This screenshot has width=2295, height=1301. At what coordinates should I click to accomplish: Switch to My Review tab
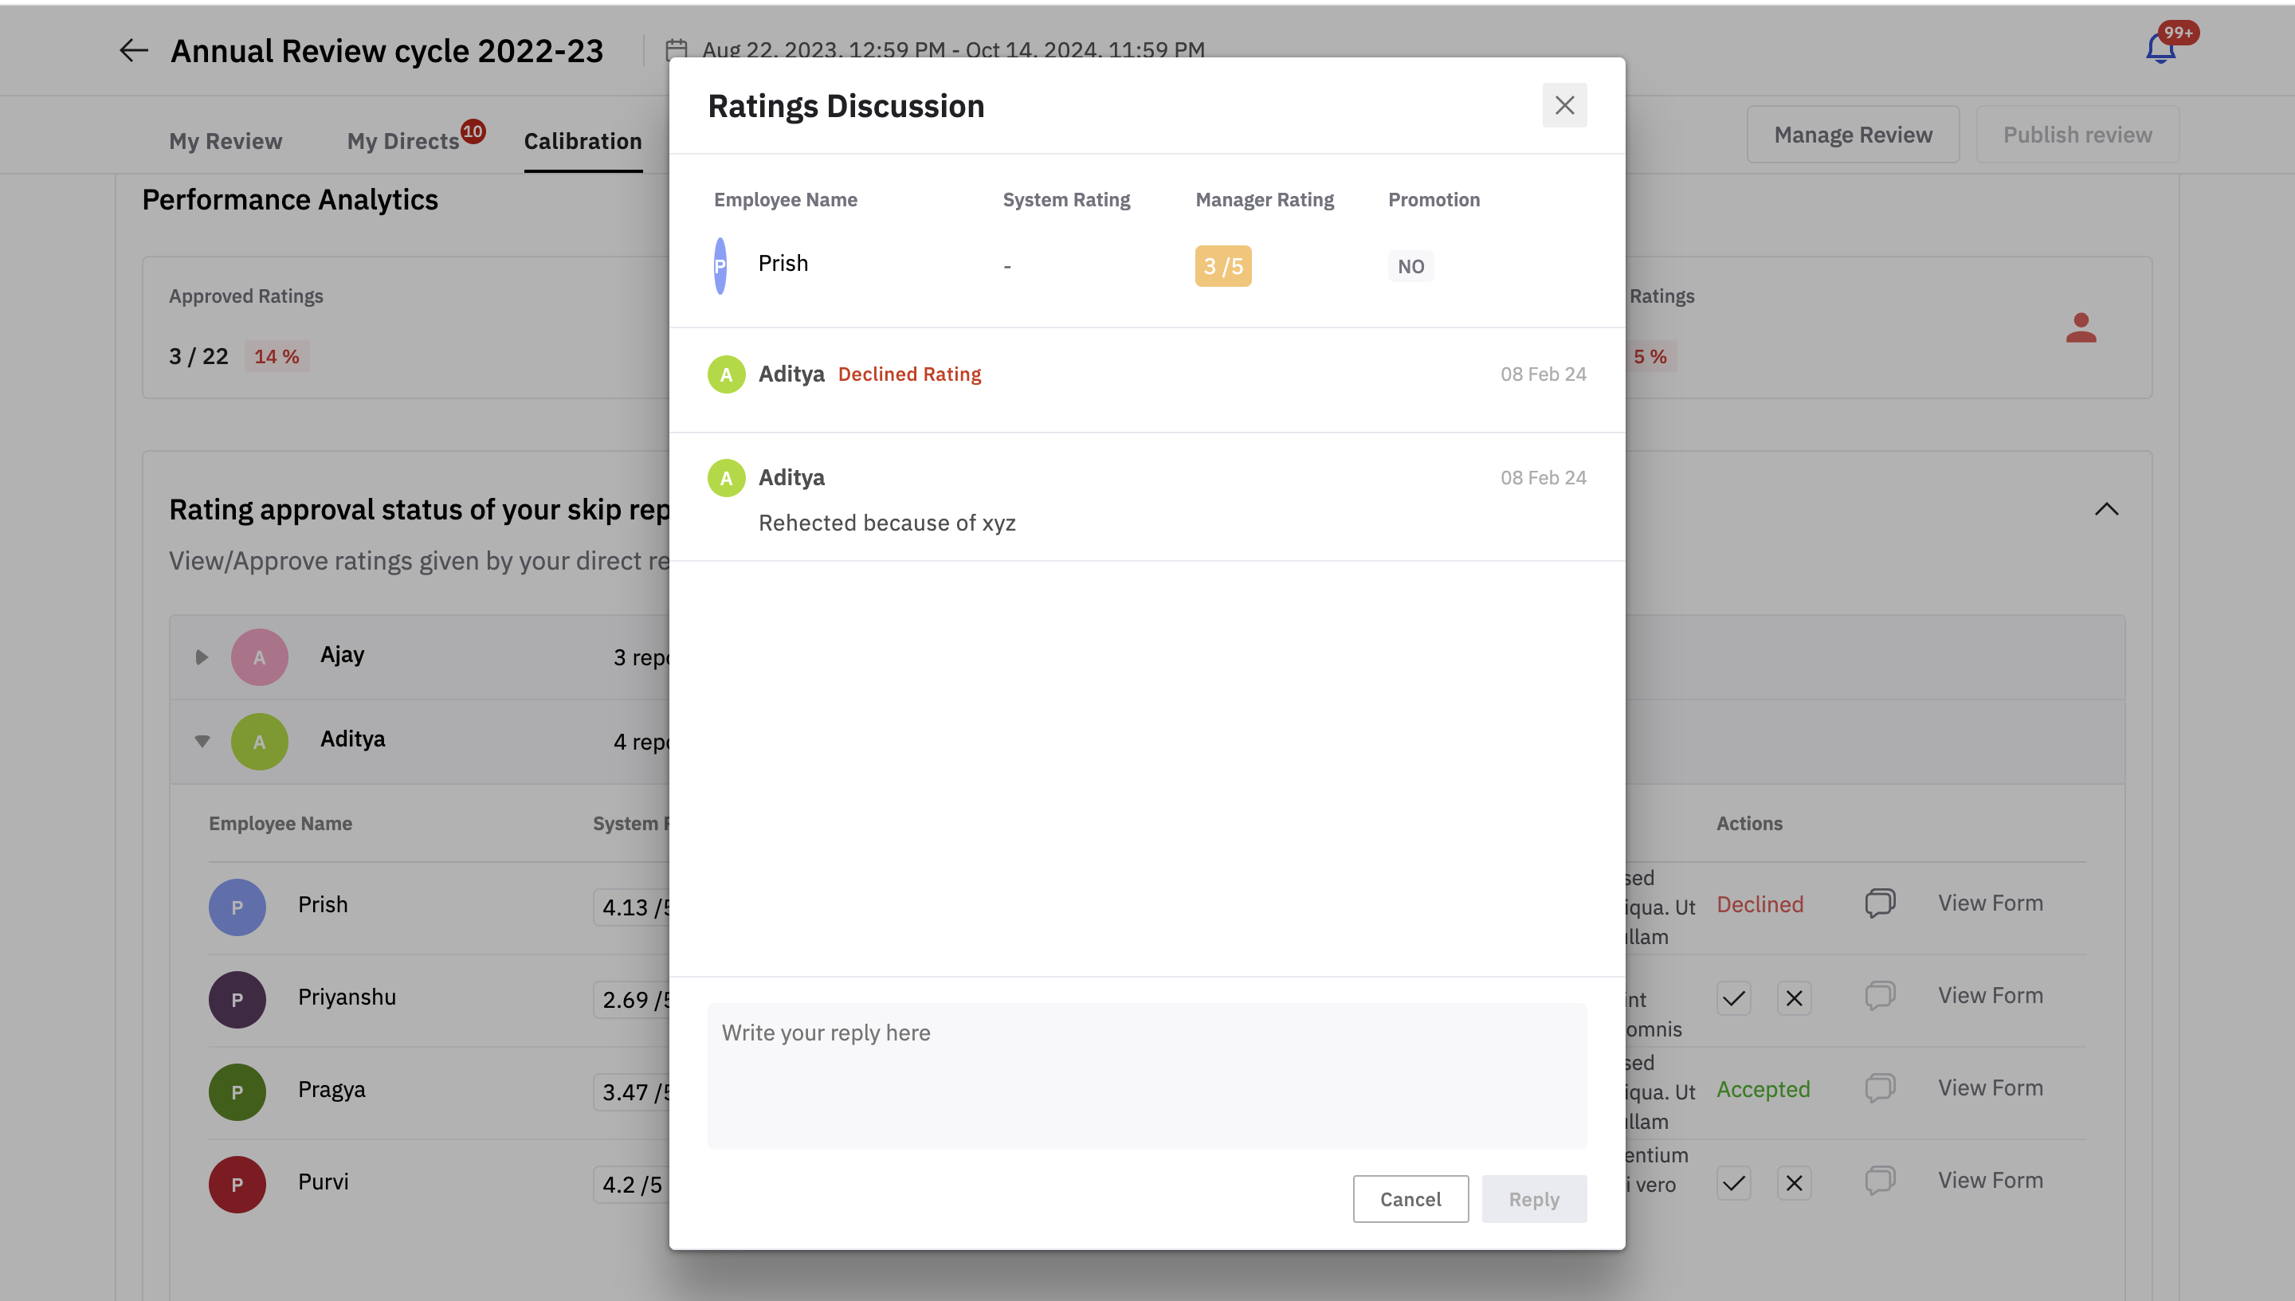(226, 141)
